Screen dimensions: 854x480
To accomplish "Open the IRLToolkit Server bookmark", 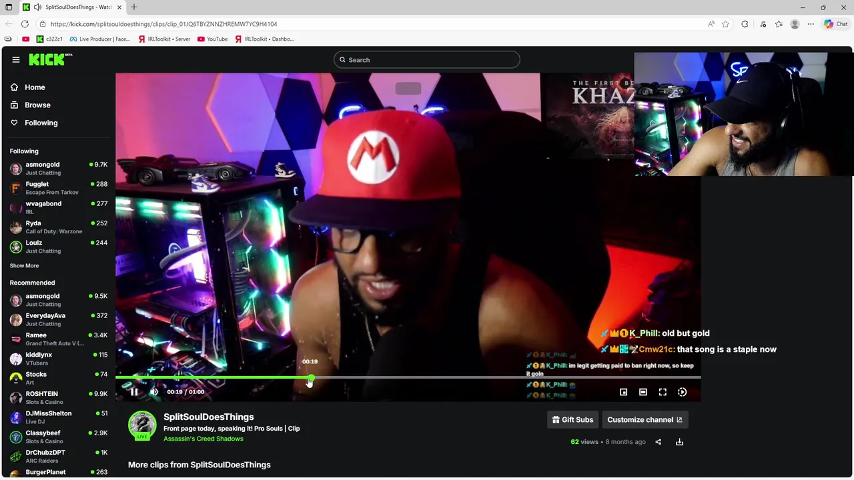I will (x=165, y=39).
